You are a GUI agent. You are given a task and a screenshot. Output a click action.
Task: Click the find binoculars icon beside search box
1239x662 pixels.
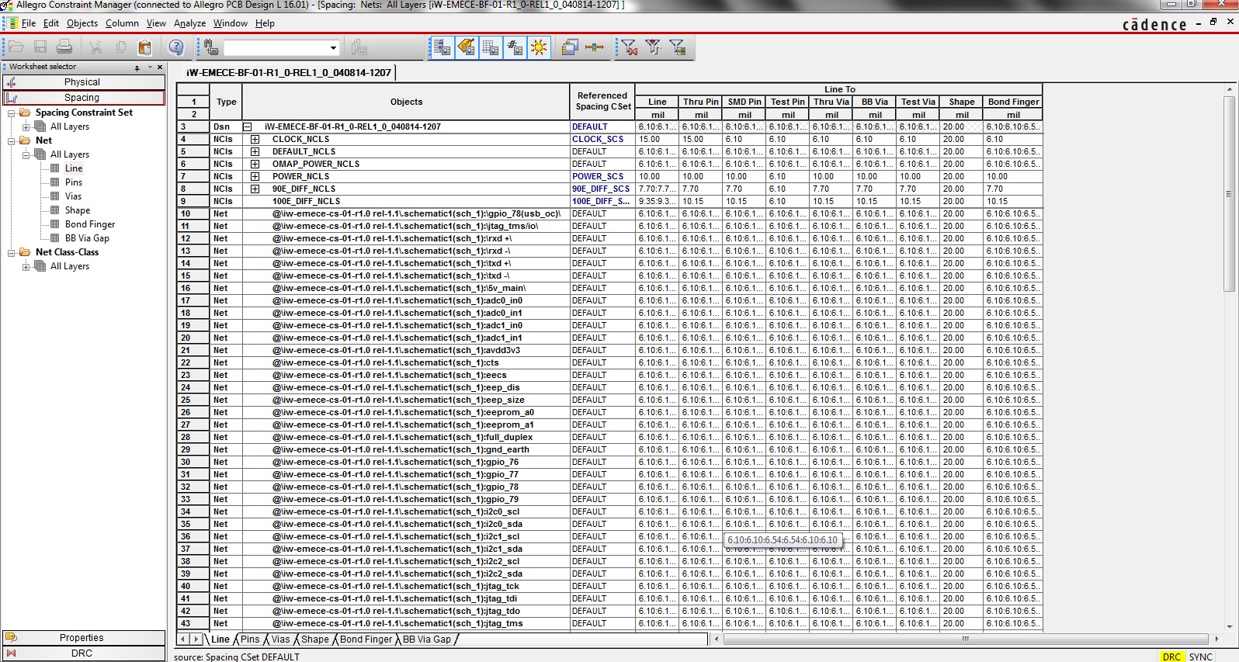211,47
